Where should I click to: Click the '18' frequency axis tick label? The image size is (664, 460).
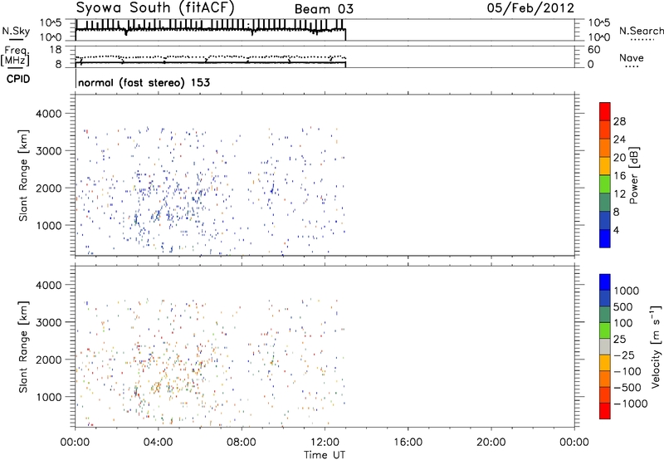coord(56,50)
